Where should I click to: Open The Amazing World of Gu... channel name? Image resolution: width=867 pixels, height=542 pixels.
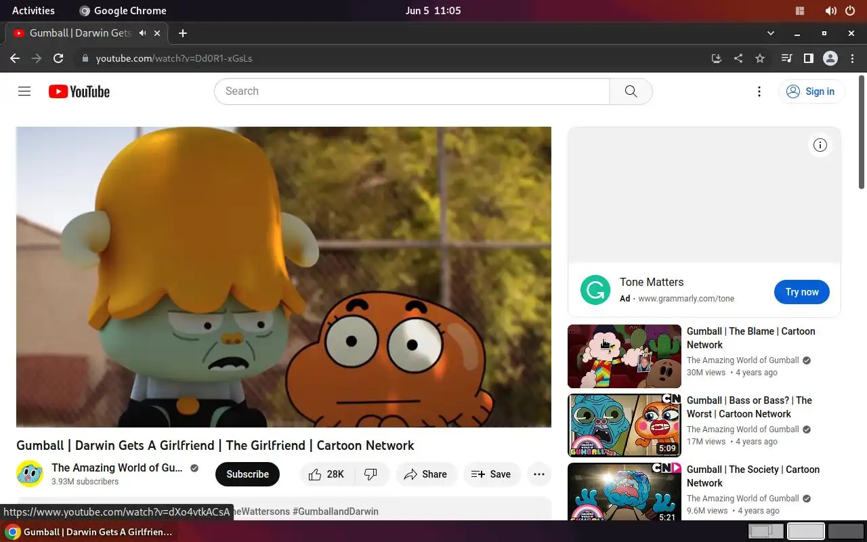[x=117, y=467]
